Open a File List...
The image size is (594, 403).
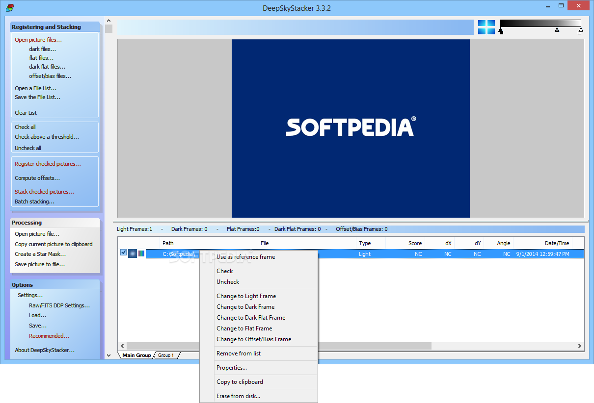(35, 88)
